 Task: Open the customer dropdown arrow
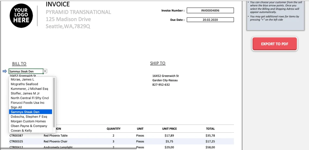click(45, 71)
